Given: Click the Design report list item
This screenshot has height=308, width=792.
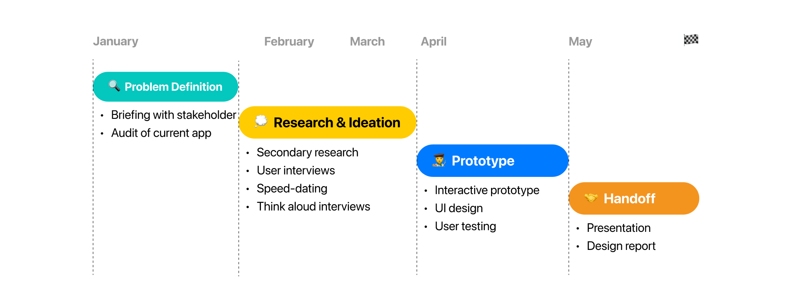Looking at the screenshot, I should point(621,246).
